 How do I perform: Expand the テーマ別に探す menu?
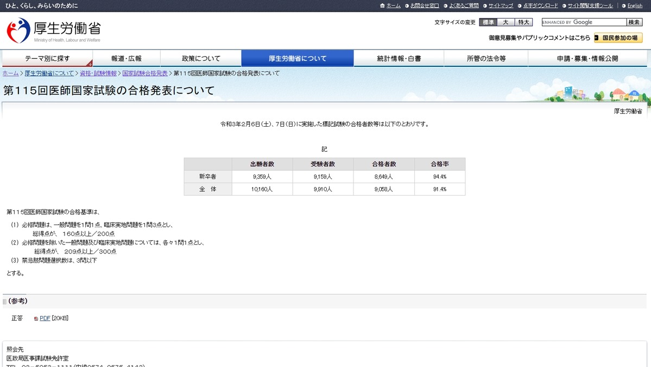47,59
